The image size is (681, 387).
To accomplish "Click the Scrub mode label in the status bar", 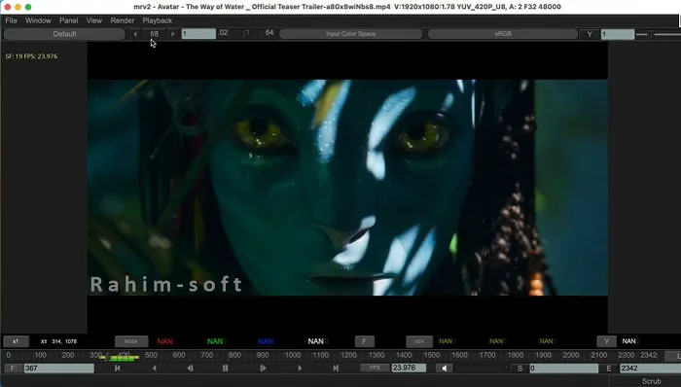I will coord(651,381).
